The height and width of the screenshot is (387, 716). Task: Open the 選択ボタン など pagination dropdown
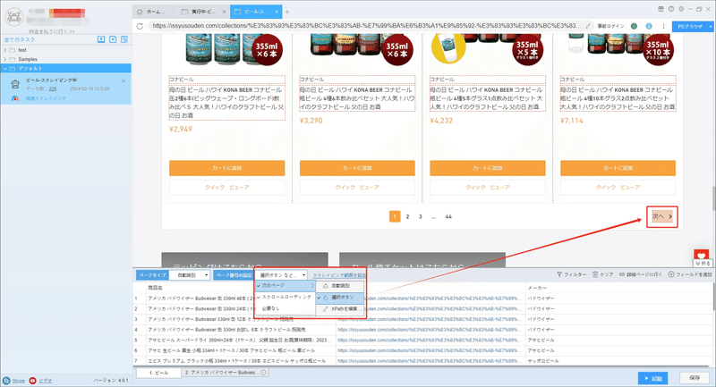pyautogui.click(x=281, y=275)
